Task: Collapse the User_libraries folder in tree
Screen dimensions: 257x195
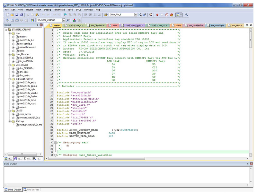Action: coord(9,54)
